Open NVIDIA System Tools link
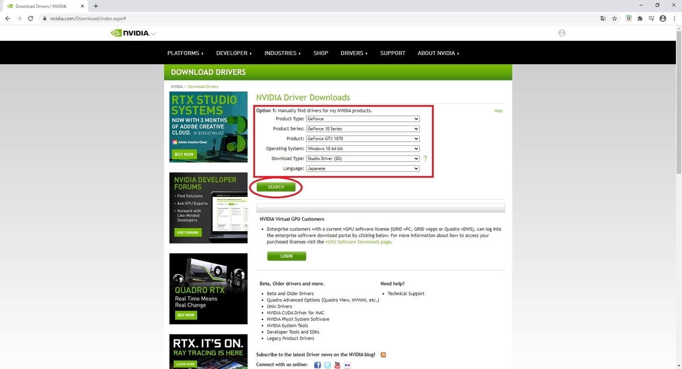Image resolution: width=682 pixels, height=369 pixels. [x=289, y=325]
